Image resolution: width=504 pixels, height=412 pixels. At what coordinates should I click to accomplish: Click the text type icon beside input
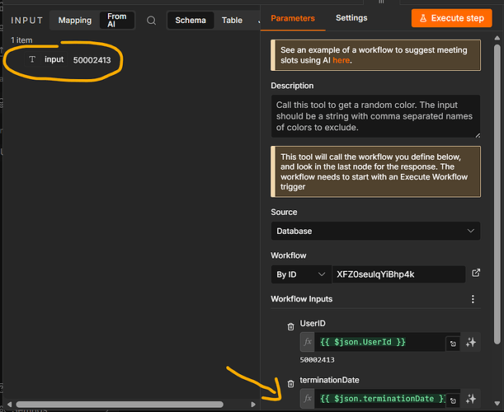click(32, 59)
